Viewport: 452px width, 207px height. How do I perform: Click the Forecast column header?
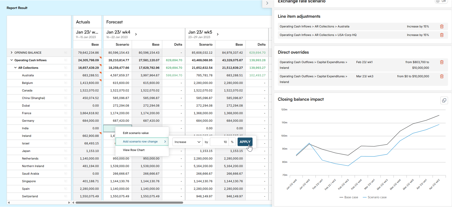[114, 22]
